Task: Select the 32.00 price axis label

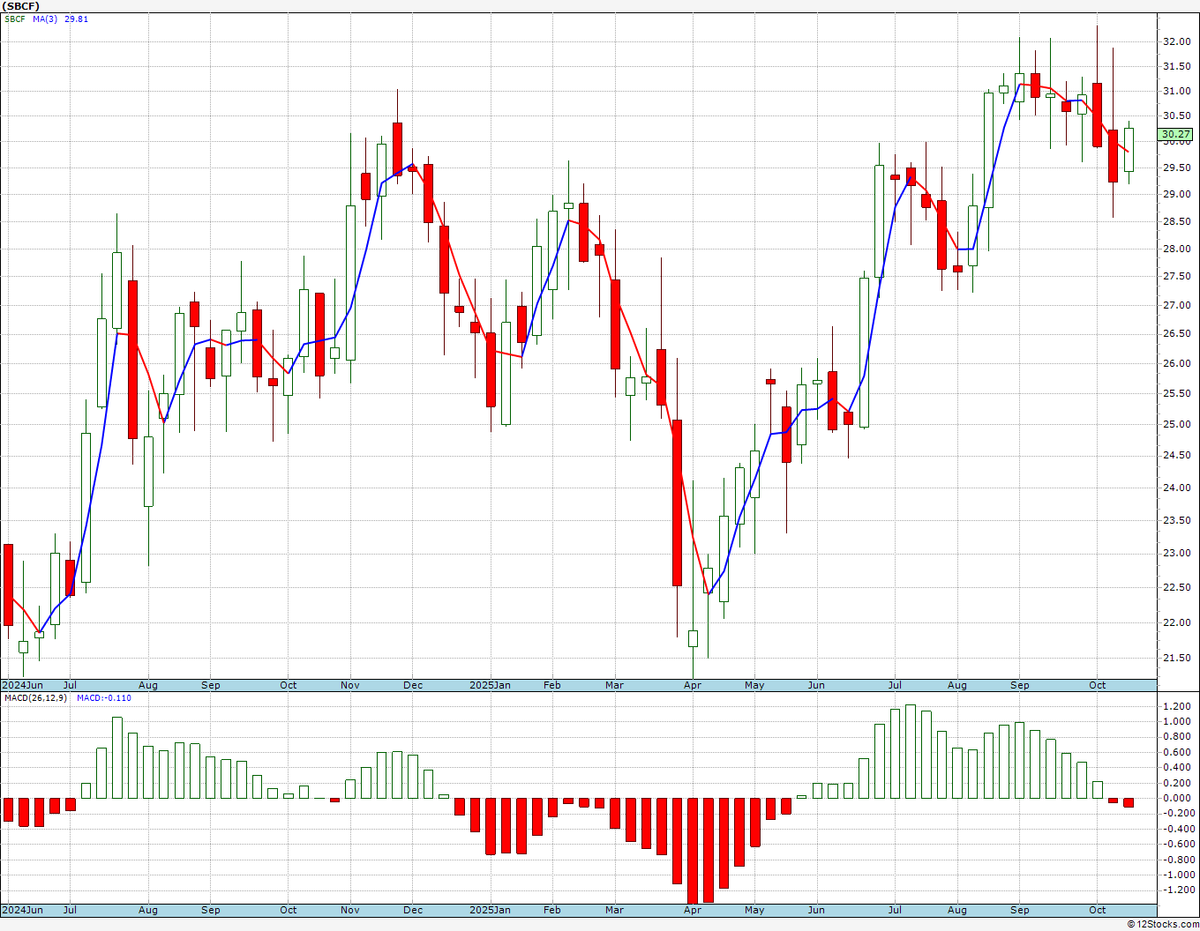Action: 1176,41
